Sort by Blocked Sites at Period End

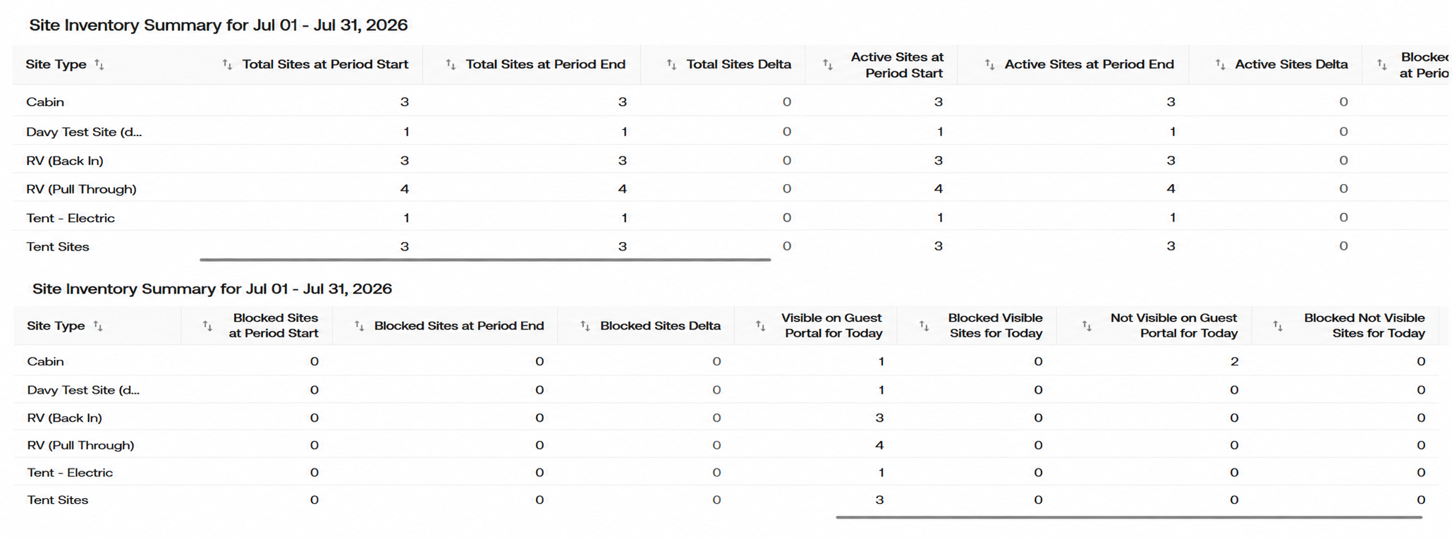[359, 326]
